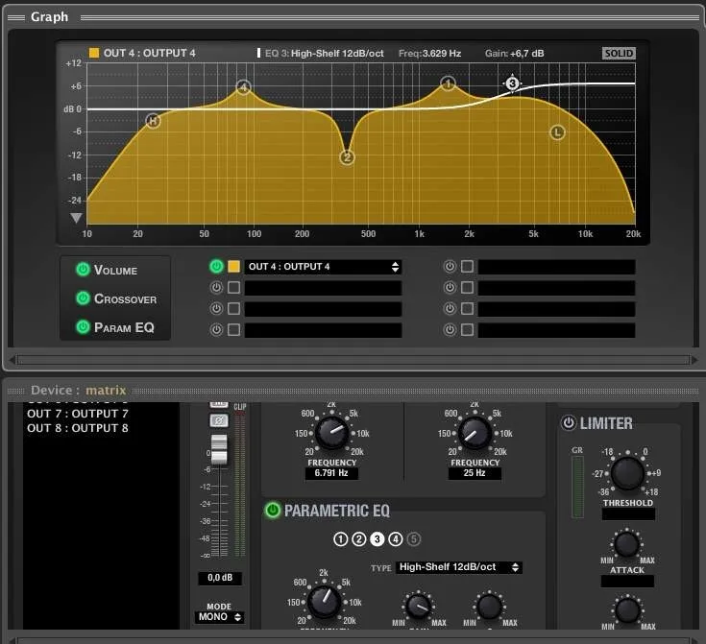Image resolution: width=706 pixels, height=644 pixels.
Task: Select parametric EQ band 1 button
Action: 340,539
